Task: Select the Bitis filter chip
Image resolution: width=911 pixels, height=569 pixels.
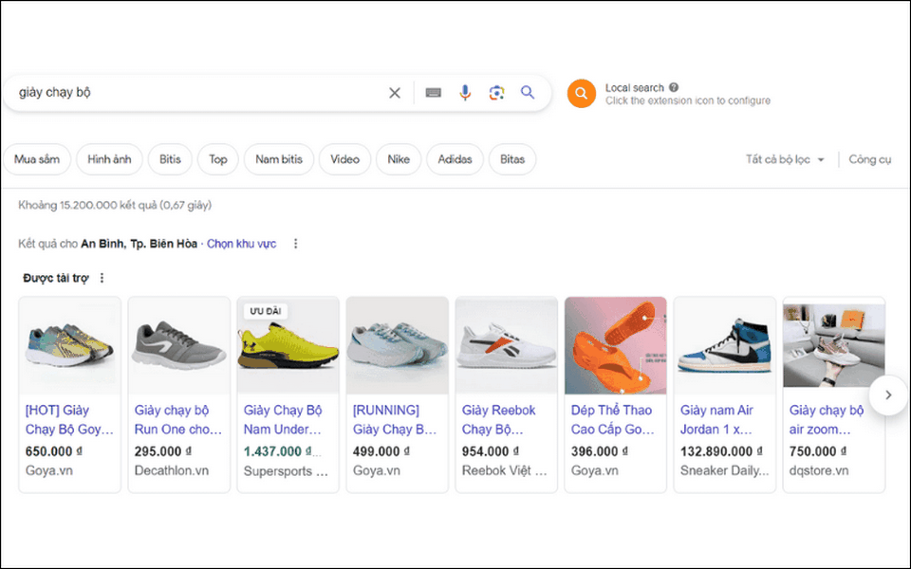Action: (x=170, y=159)
